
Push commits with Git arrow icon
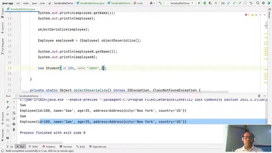click(x=240, y=3)
